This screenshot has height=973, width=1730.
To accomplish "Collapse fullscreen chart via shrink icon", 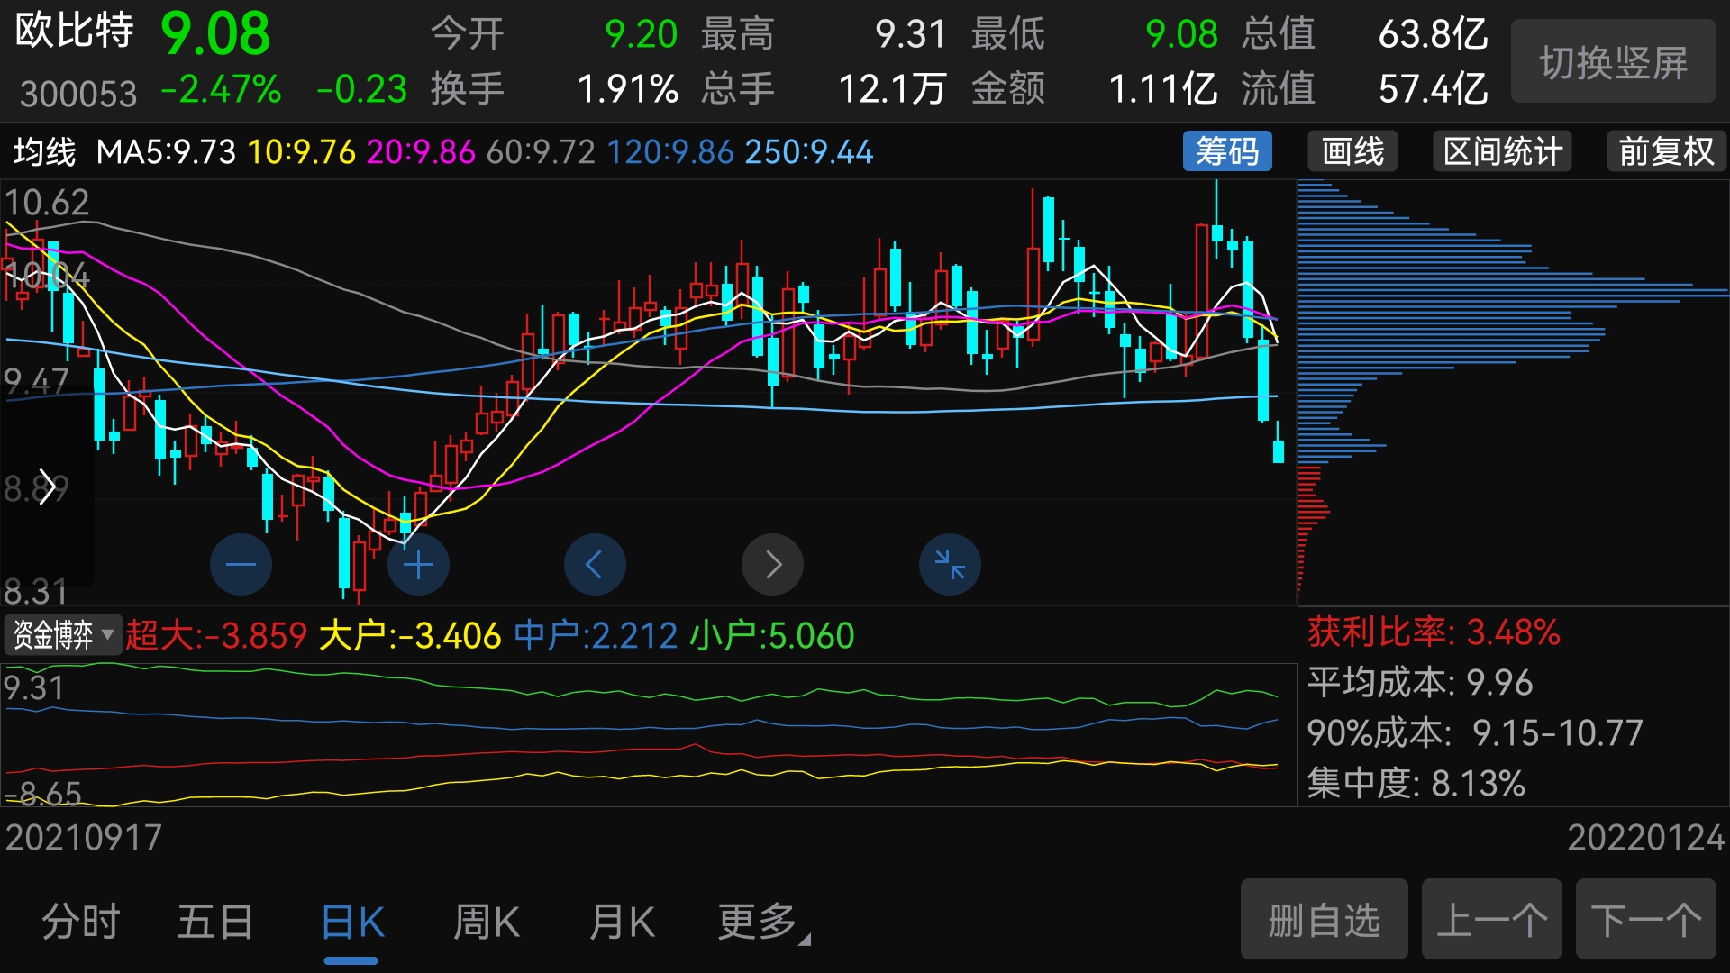I will (950, 565).
